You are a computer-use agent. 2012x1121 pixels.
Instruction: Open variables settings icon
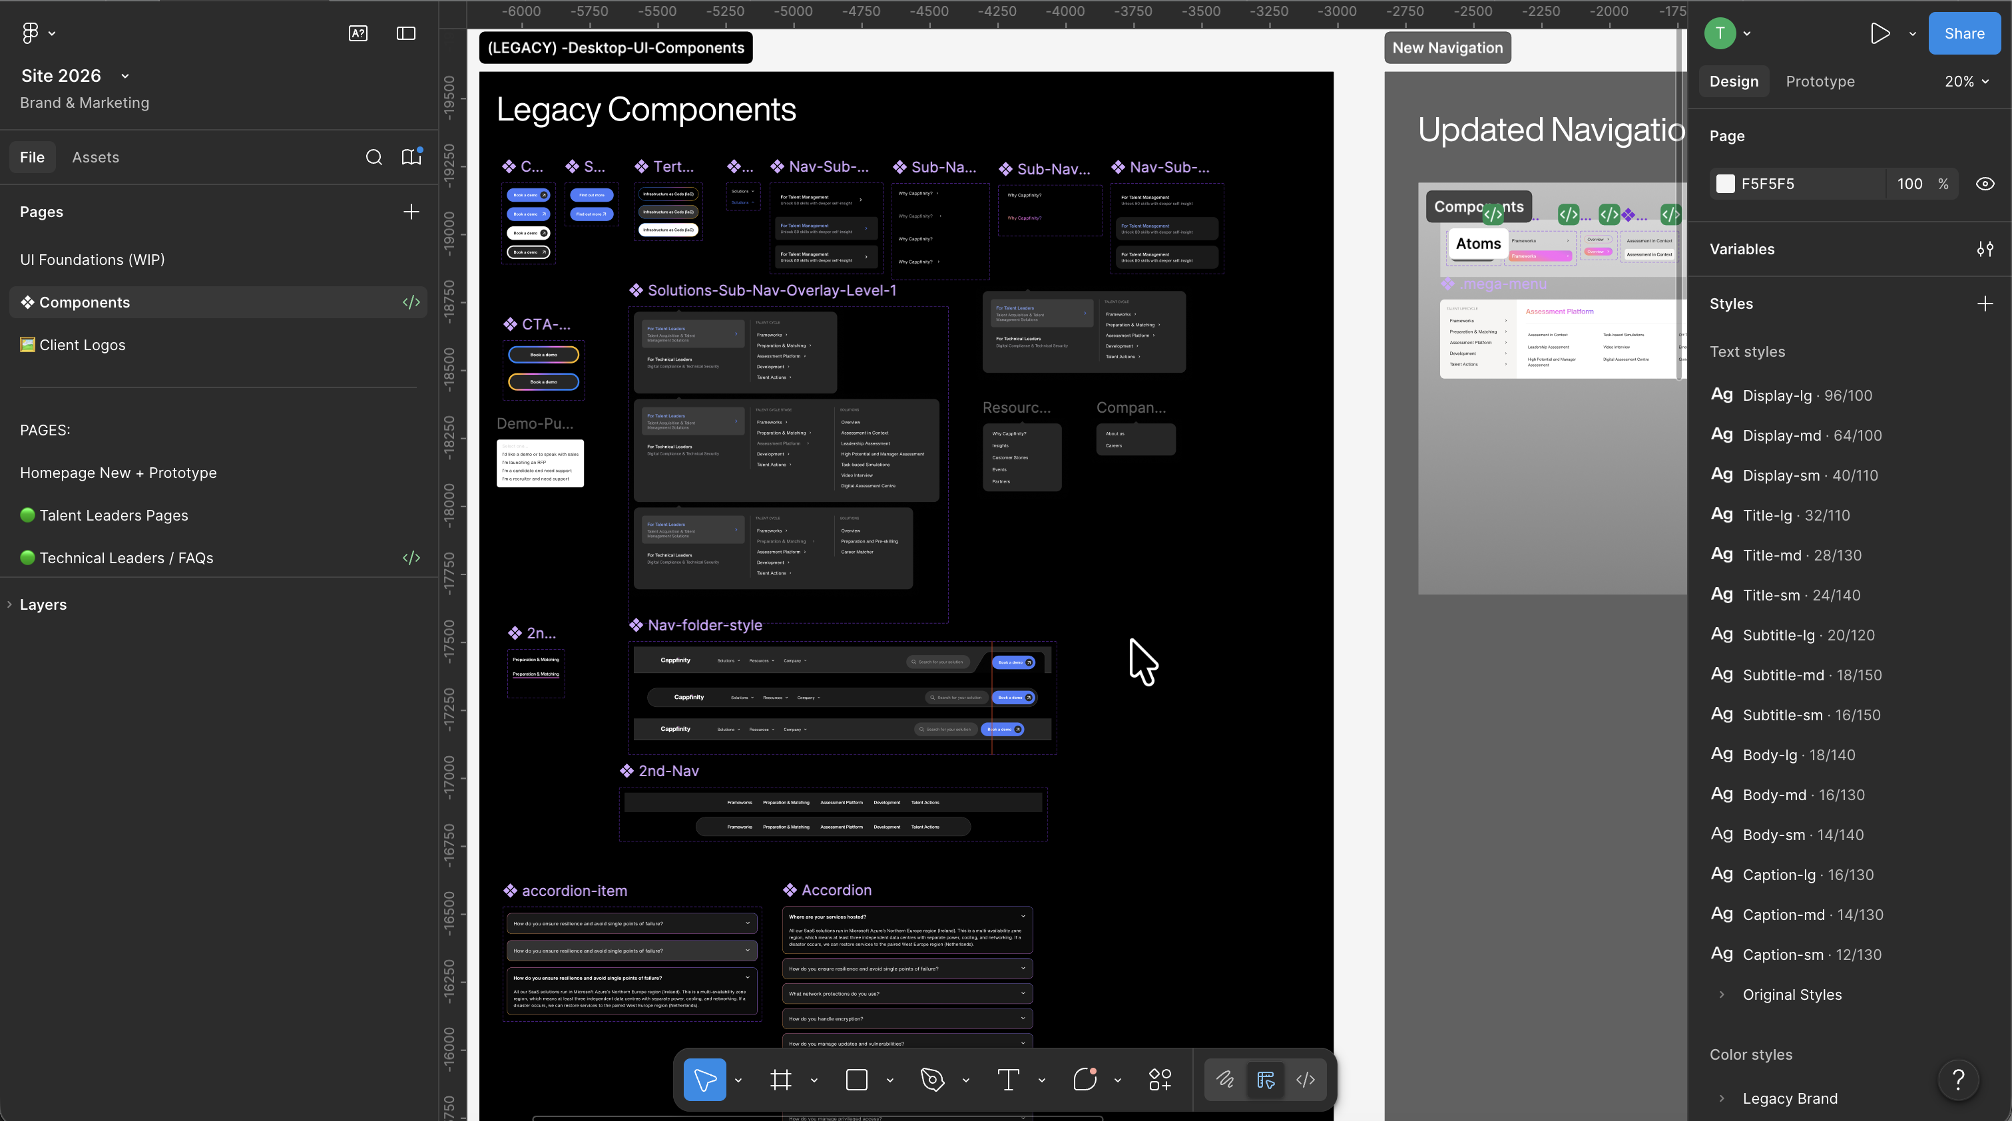1985,249
